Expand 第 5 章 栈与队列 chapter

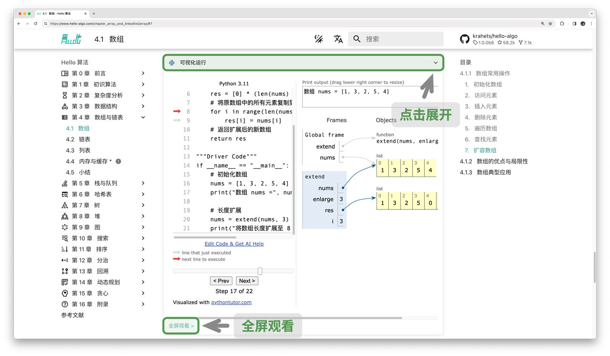pyautogui.click(x=143, y=183)
